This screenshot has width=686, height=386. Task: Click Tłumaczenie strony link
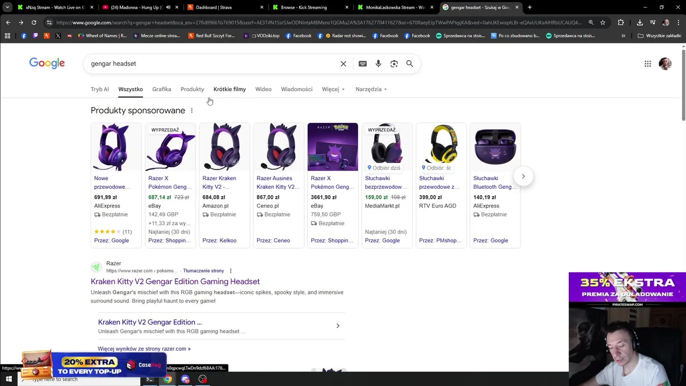(x=204, y=271)
